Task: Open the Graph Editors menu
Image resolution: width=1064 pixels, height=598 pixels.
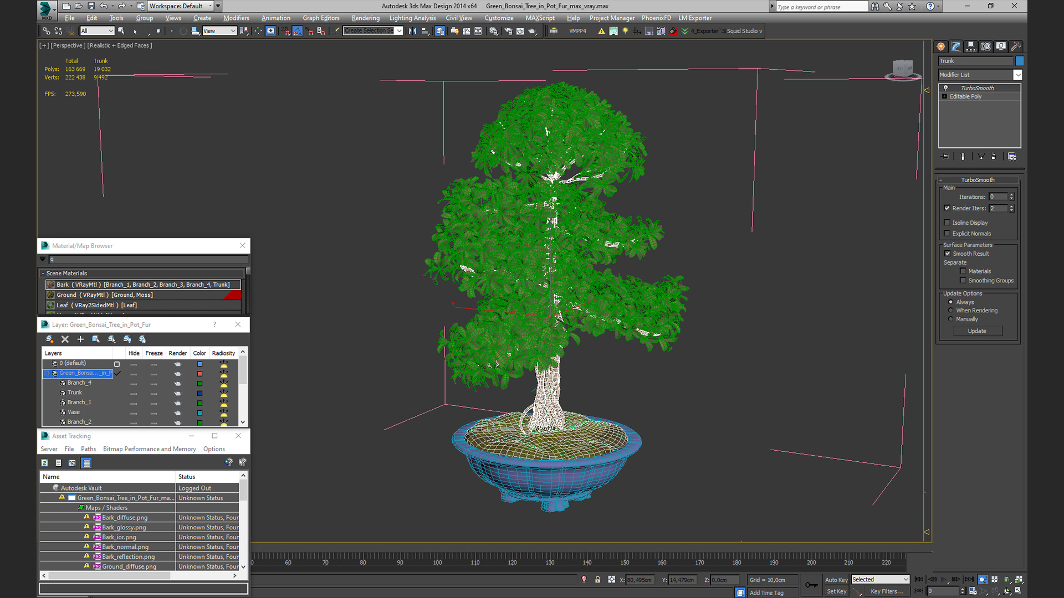Action: (x=321, y=18)
